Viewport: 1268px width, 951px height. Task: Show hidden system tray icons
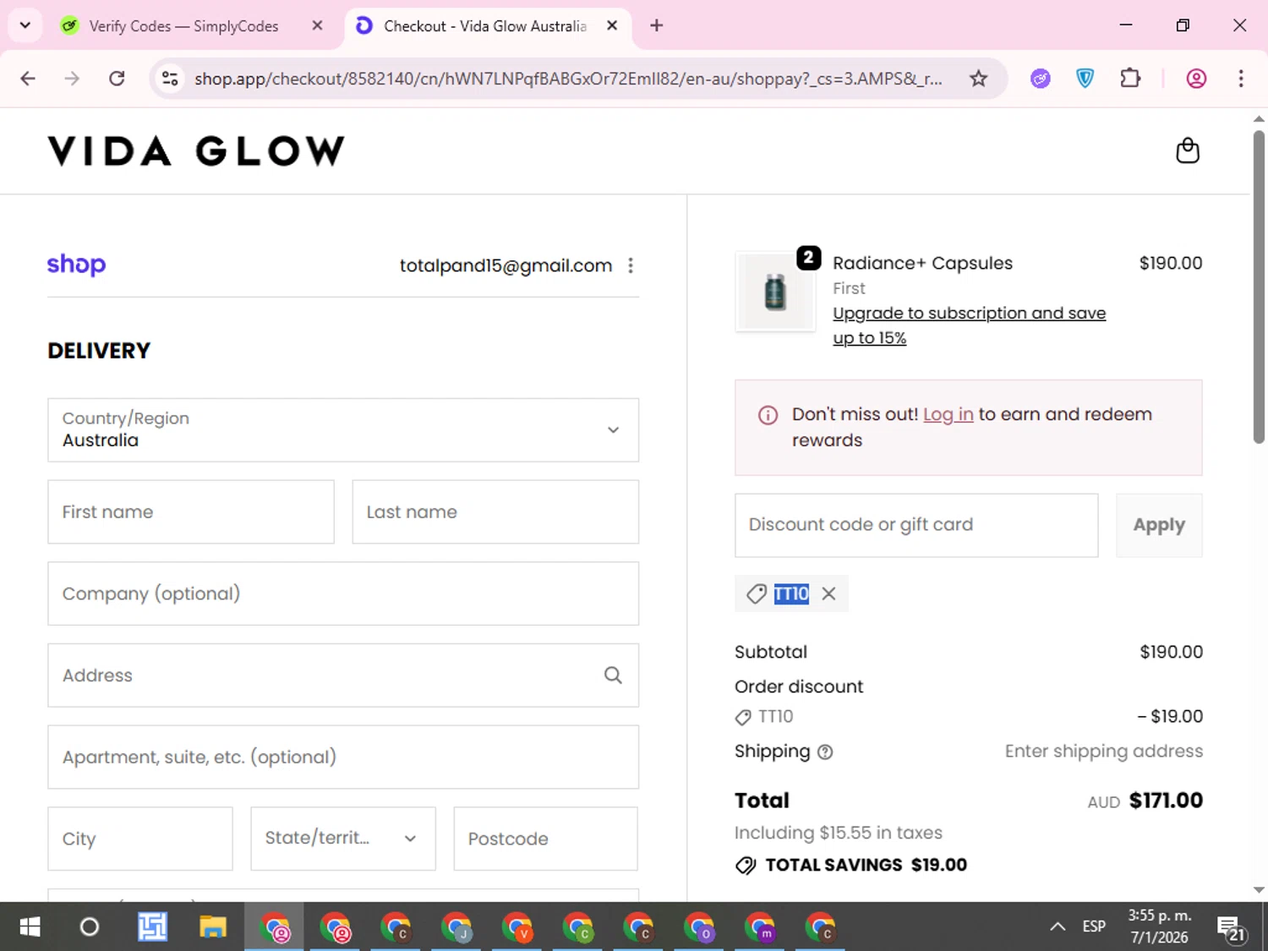[1058, 926]
